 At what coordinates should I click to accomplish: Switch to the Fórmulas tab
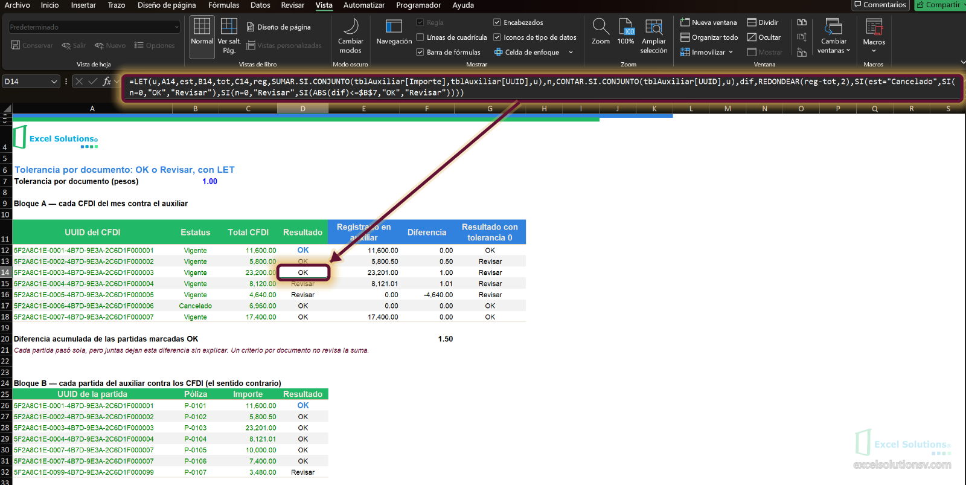pyautogui.click(x=223, y=5)
